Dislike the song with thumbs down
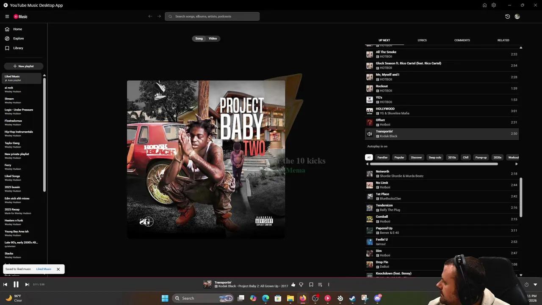The height and width of the screenshot is (305, 542). (x=301, y=285)
